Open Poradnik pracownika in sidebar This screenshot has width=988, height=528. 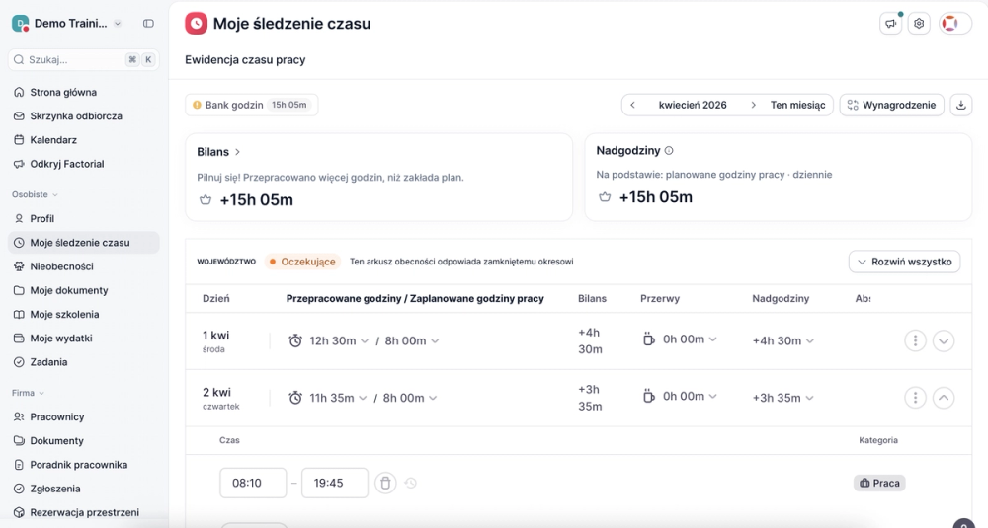[83, 465]
